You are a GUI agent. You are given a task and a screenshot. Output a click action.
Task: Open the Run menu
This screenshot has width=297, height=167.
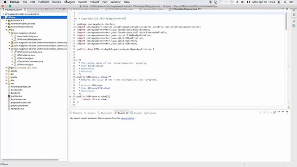(x=105, y=2)
